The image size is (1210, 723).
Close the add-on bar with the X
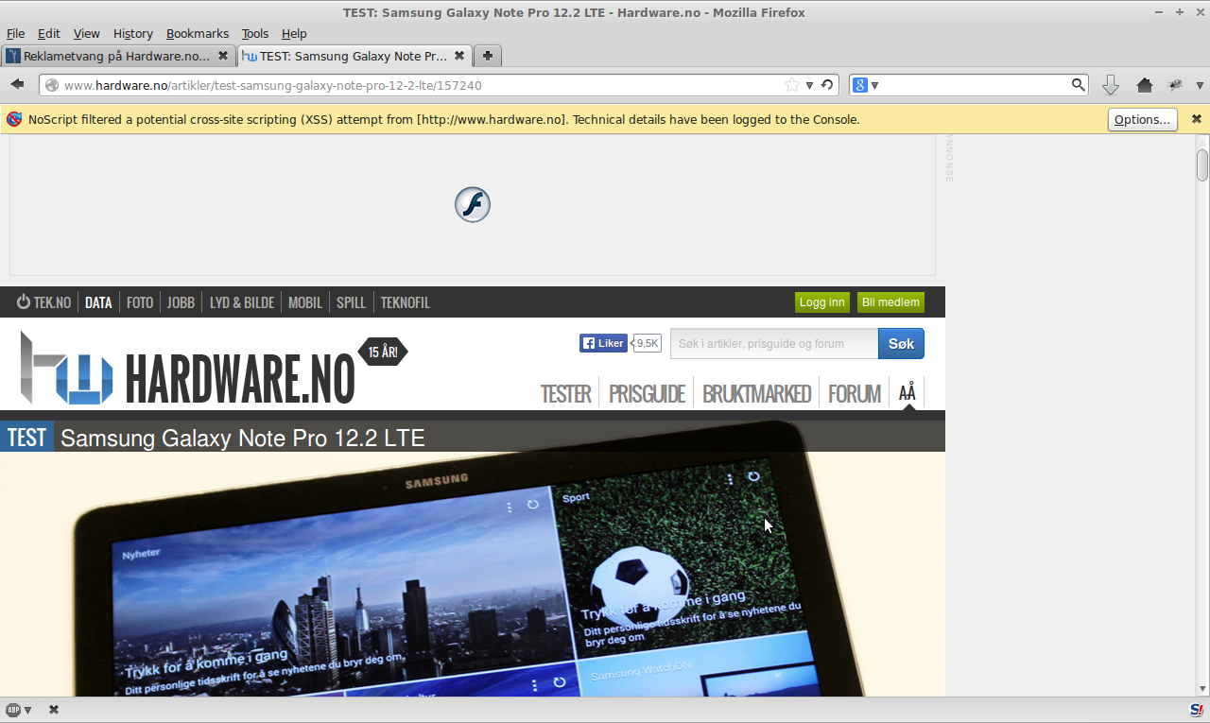click(x=54, y=710)
